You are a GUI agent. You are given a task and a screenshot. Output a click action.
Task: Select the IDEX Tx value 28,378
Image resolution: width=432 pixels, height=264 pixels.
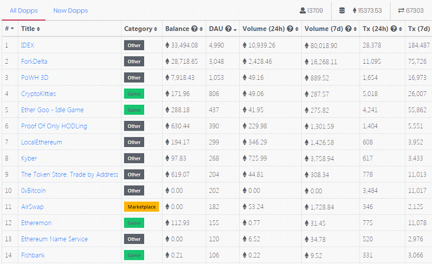tap(372, 45)
